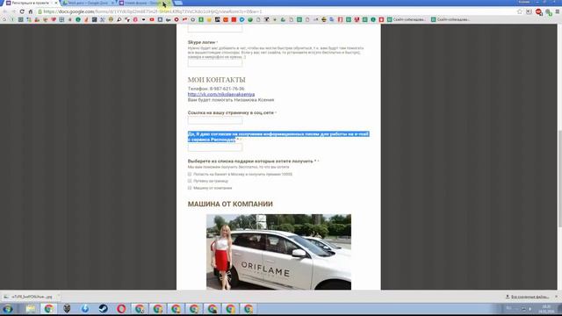562x316 pixels.
Task: Bookmark this page with the star icon
Action: pos(520,11)
